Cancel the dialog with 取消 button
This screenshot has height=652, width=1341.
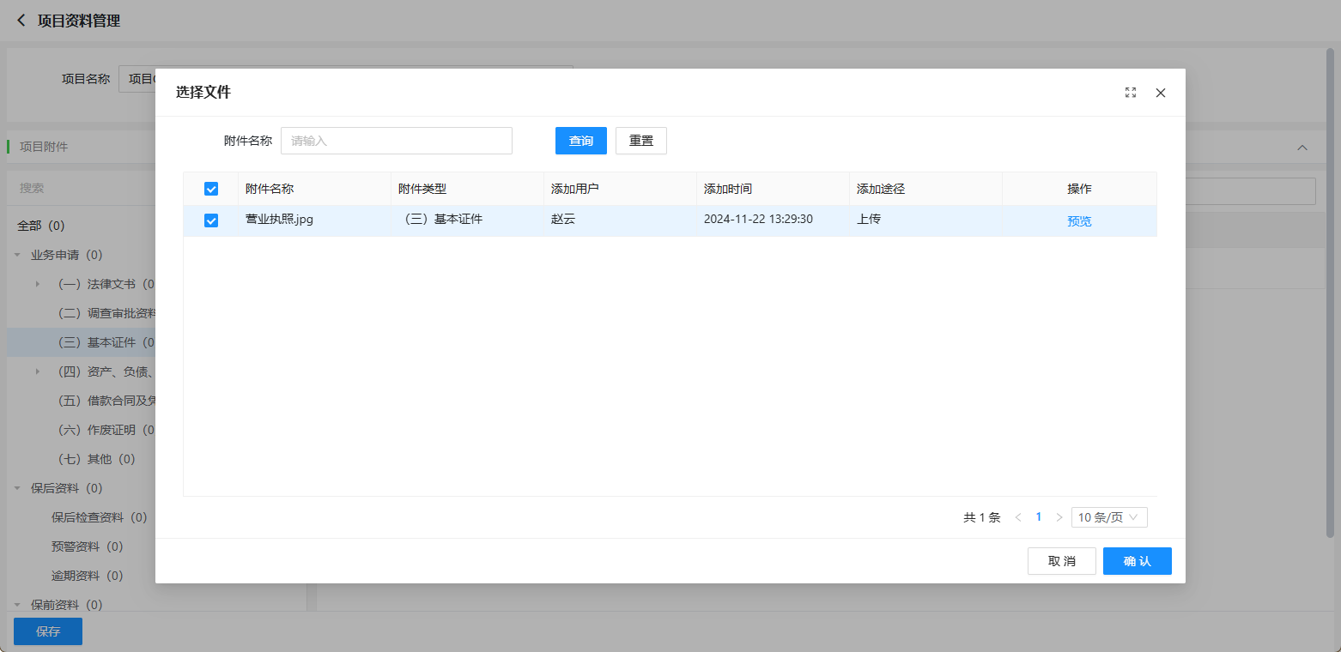[x=1061, y=561]
